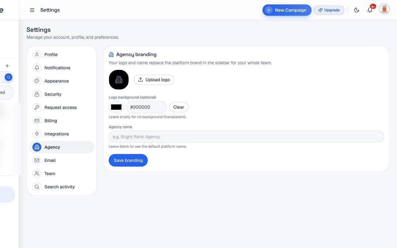Viewport: 397px width, 248px height.
Task: Open user avatar menu
Action: click(384, 9)
